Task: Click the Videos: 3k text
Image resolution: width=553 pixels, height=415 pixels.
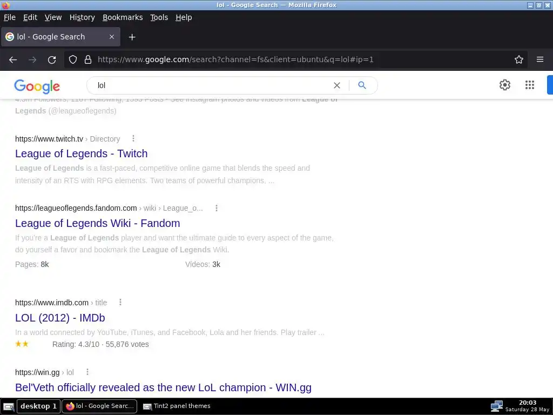Action: point(203,264)
